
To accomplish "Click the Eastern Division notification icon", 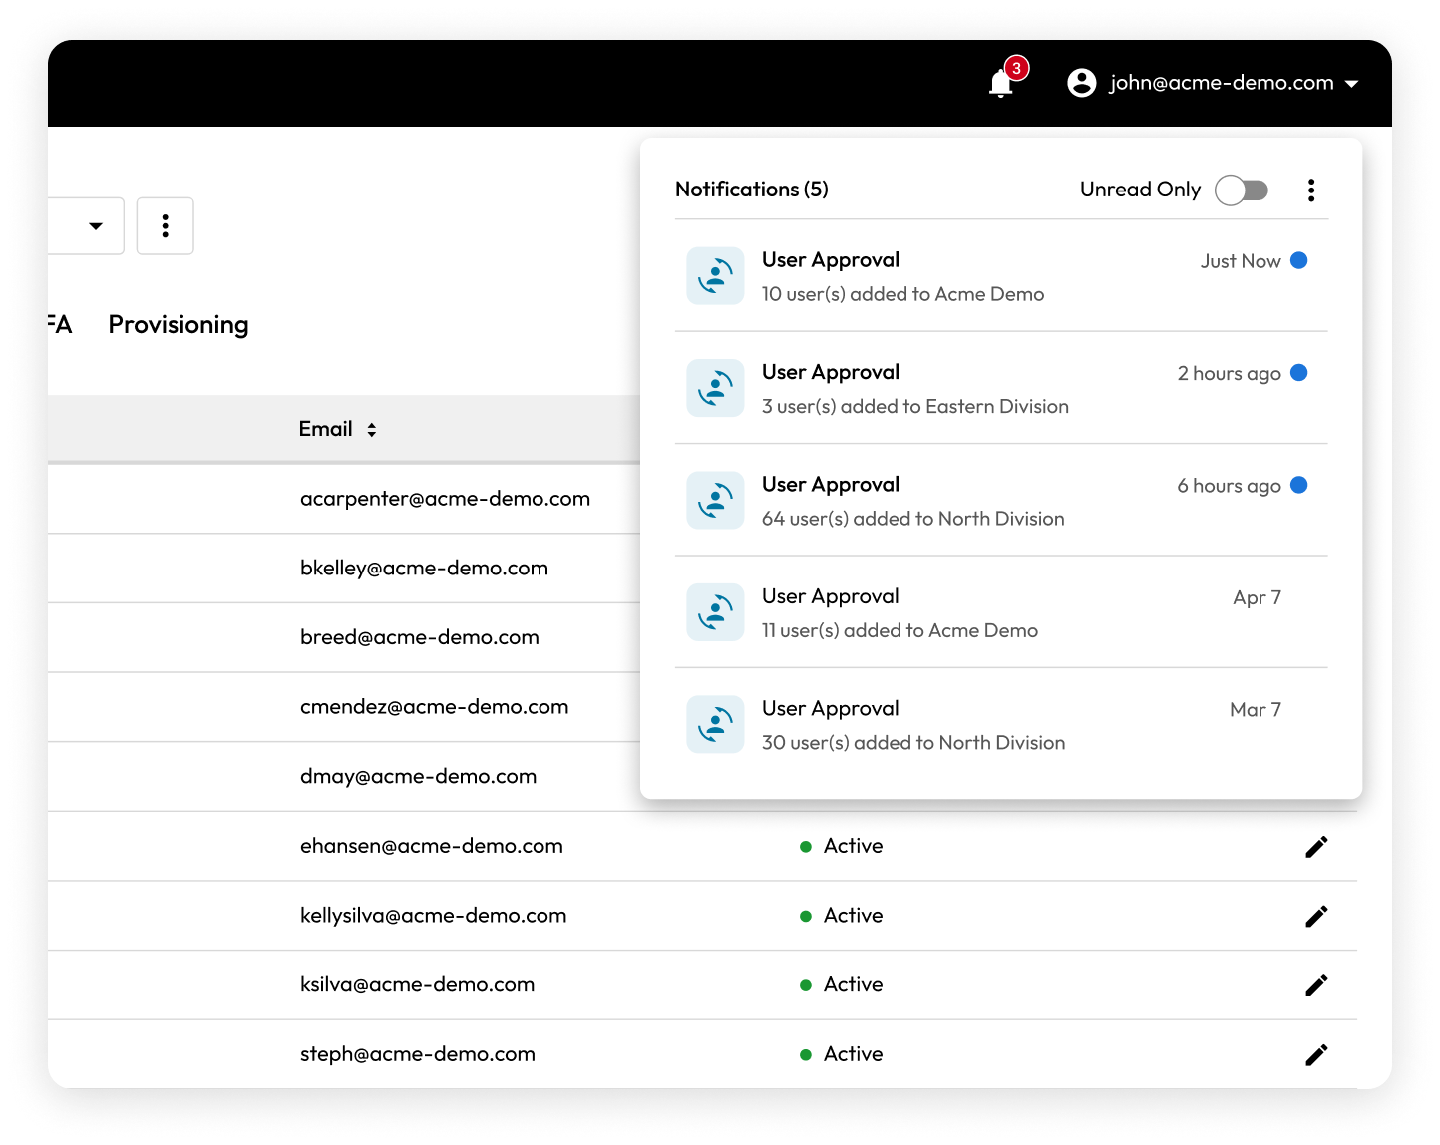I will tap(715, 388).
